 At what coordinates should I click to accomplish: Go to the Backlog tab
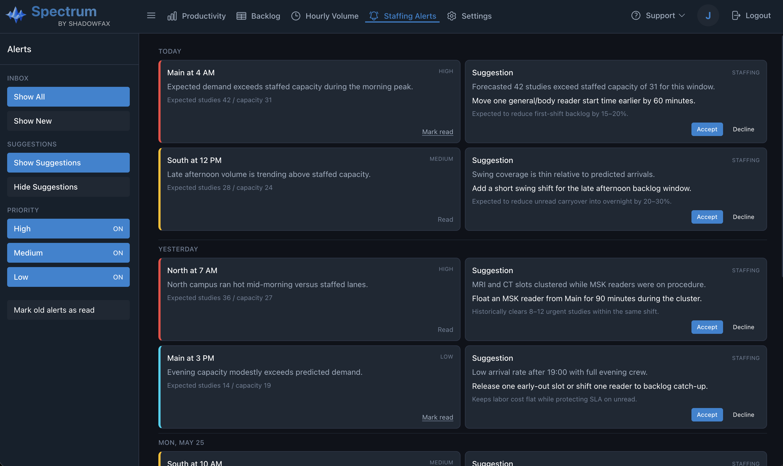pyautogui.click(x=258, y=16)
